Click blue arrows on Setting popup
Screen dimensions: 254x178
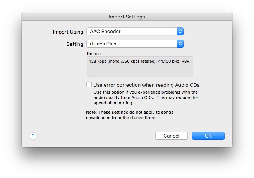pyautogui.click(x=180, y=44)
